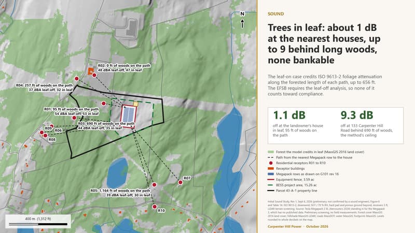Click the 'R02: 0 ft of woods' label
Image resolution: width=415 pixels, height=233 pixels.
[x=124, y=66]
